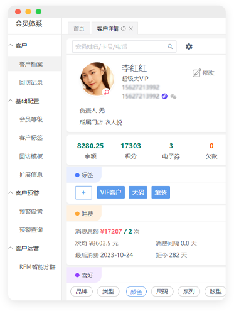This screenshot has height=311, width=234.
Task: Select the 类型 preference filter
Action: pyautogui.click(x=108, y=292)
